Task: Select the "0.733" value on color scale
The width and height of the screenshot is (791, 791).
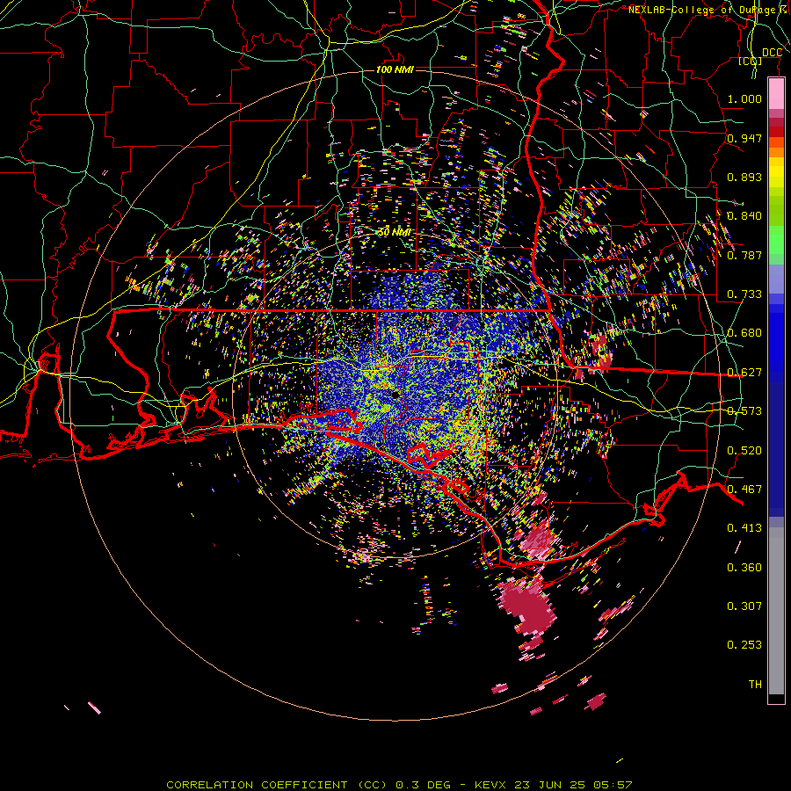Action: tap(744, 294)
